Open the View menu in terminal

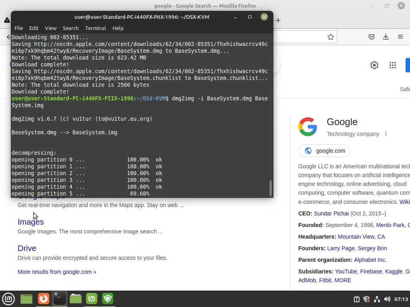pos(50,28)
